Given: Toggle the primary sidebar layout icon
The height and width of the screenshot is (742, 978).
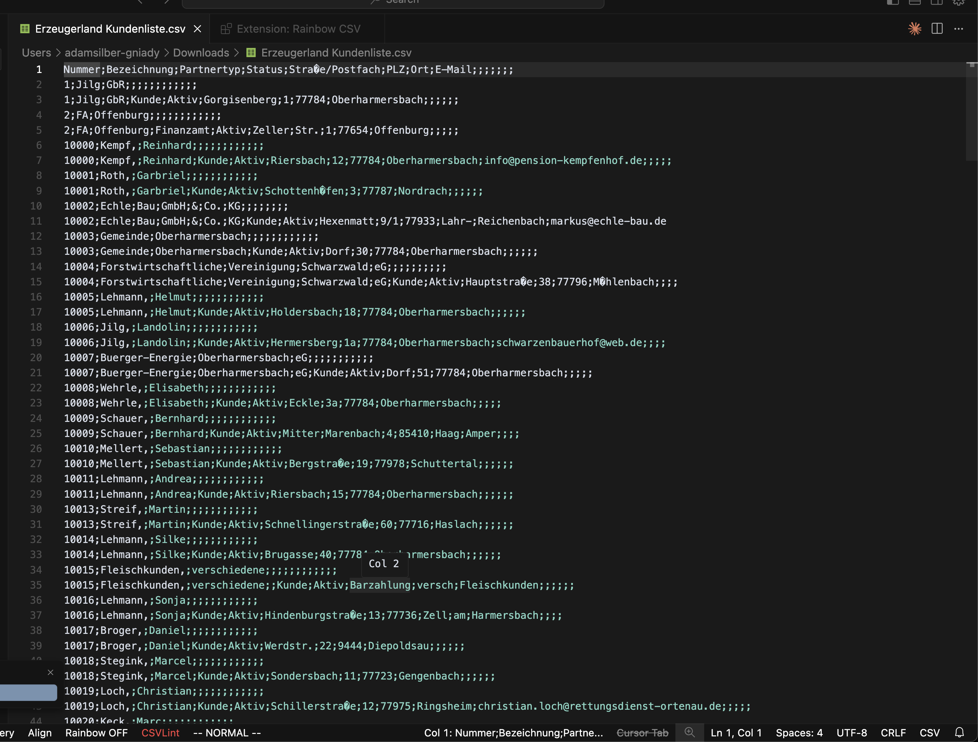Looking at the screenshot, I should [893, 2].
